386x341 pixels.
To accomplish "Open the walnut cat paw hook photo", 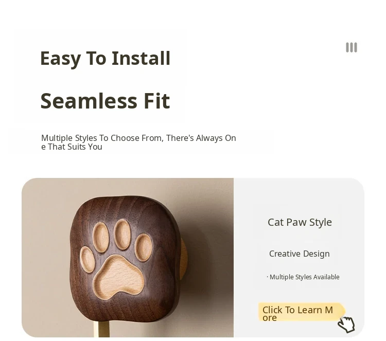I will tap(128, 258).
